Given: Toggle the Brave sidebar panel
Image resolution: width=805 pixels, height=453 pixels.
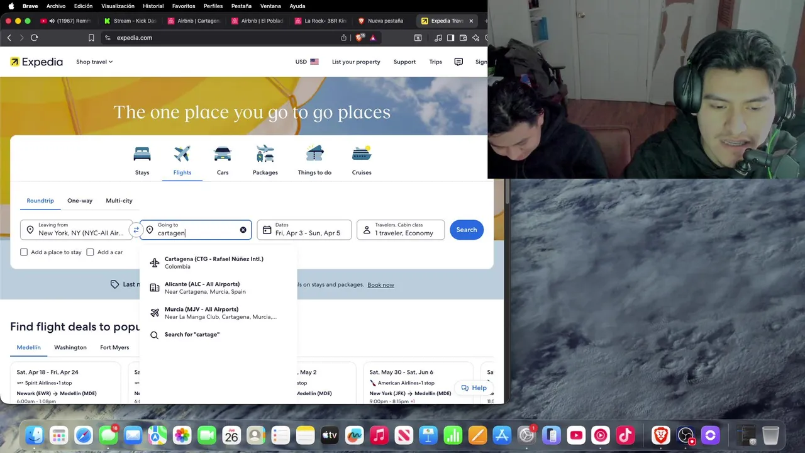Looking at the screenshot, I should (x=450, y=38).
